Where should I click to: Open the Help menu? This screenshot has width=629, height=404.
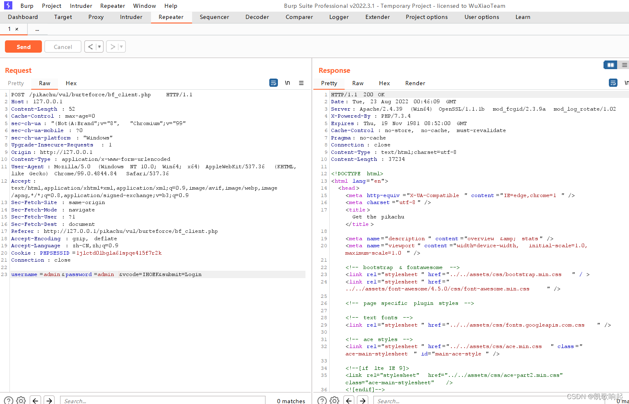pyautogui.click(x=171, y=6)
